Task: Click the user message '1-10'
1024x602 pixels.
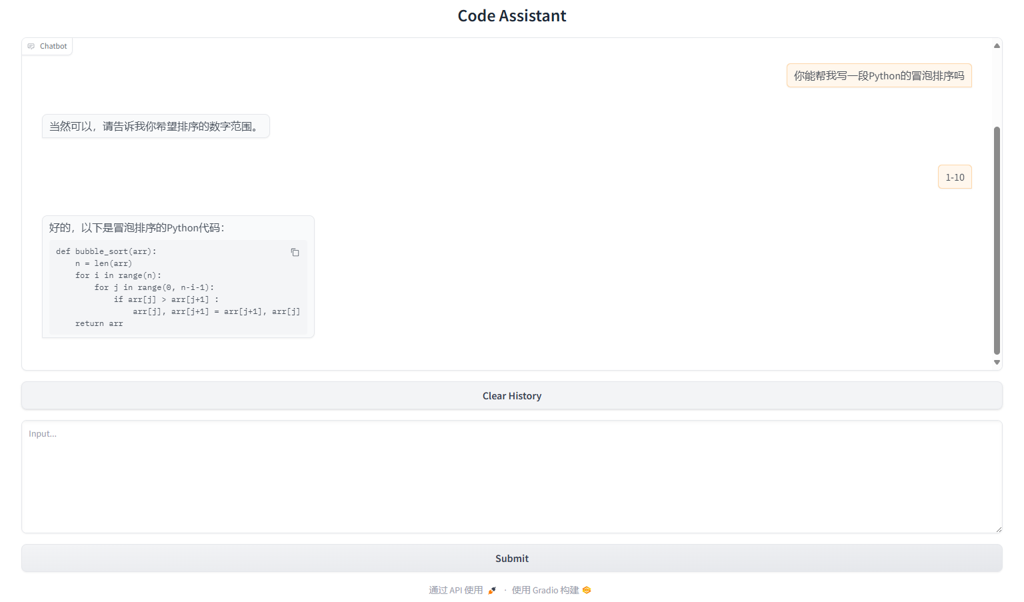Action: tap(955, 177)
